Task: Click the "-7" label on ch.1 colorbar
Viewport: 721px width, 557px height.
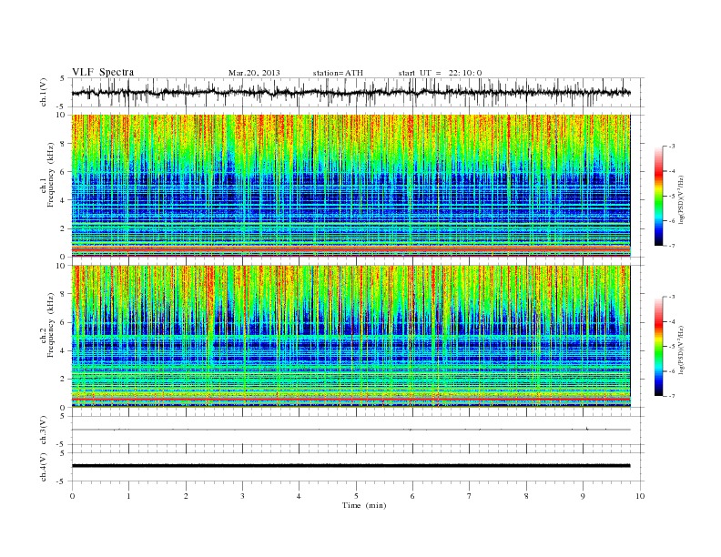Action: [x=672, y=246]
